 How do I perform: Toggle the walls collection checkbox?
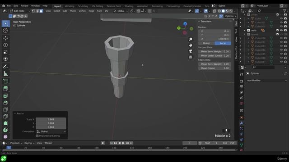coord(277,30)
